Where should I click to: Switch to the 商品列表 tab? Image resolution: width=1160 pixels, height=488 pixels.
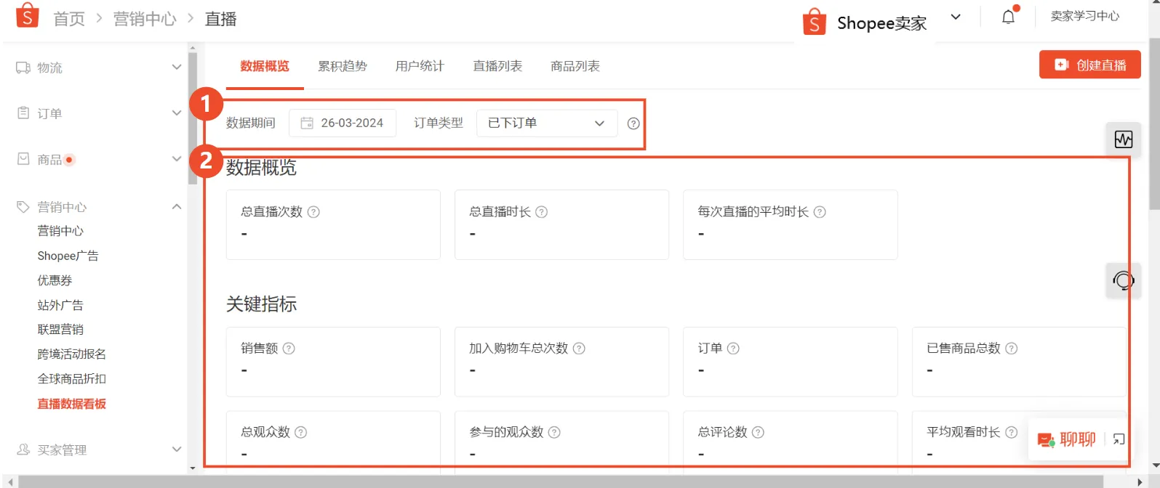(x=575, y=66)
